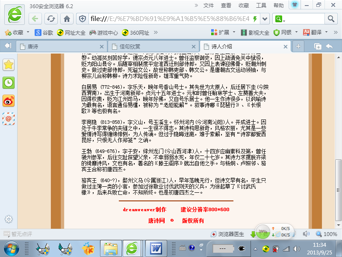The height and width of the screenshot is (257, 342).
Task: Open the 100% zoom level control
Action: coord(327,234)
